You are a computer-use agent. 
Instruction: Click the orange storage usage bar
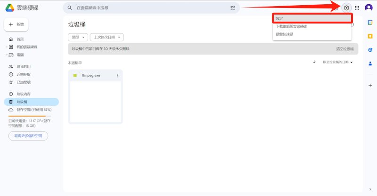click(x=30, y=116)
